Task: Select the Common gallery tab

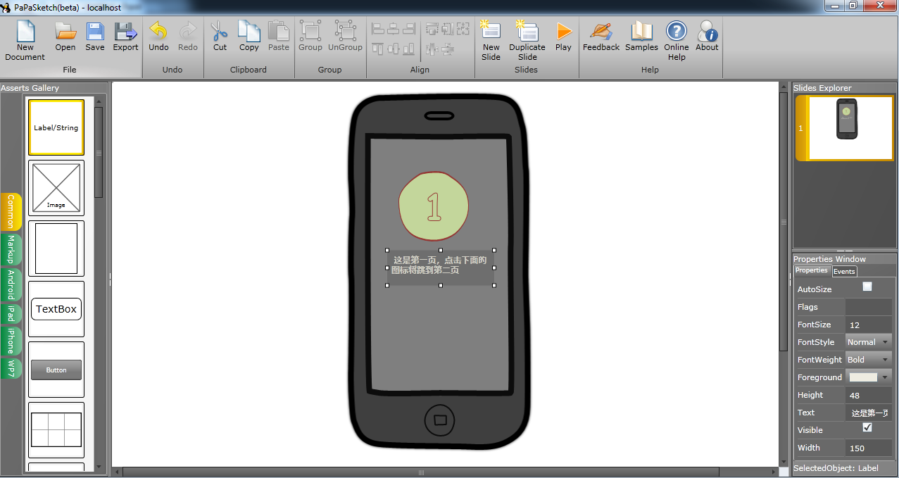Action: (11, 212)
